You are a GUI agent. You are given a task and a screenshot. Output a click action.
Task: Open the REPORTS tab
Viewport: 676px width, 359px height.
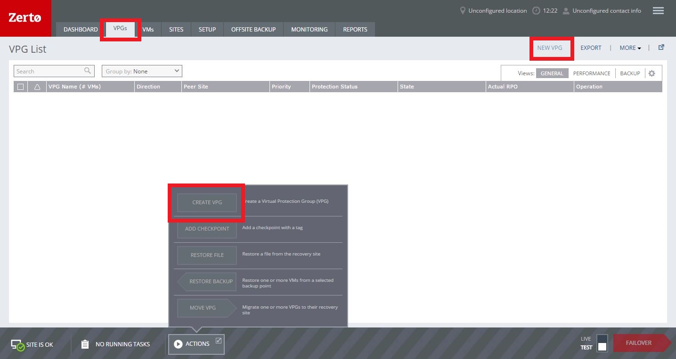(x=355, y=29)
